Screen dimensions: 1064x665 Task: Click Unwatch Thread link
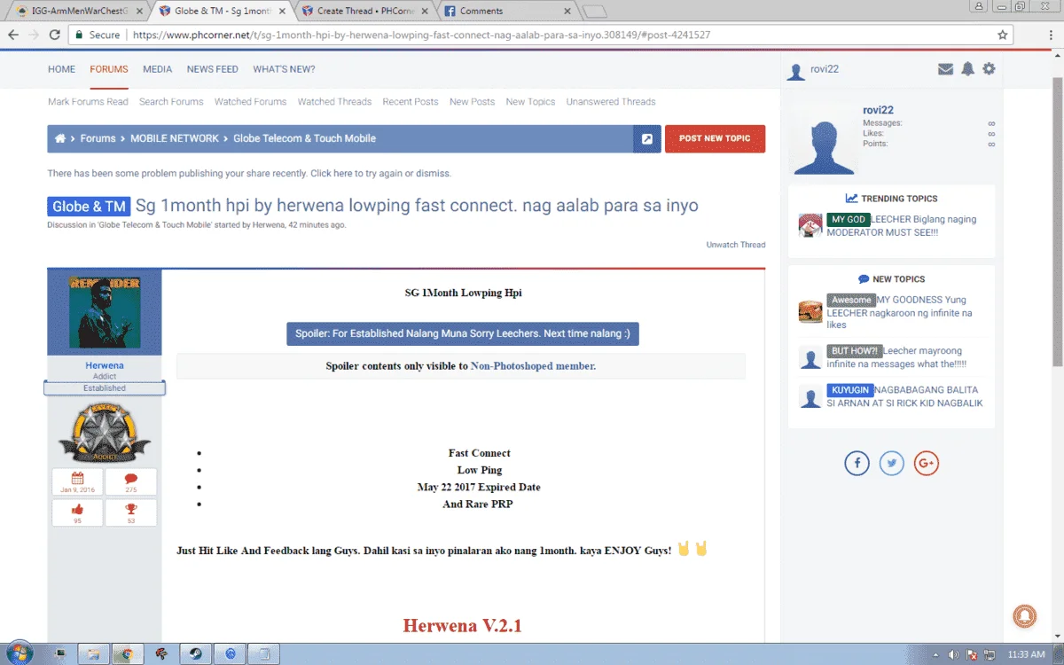[x=736, y=245]
